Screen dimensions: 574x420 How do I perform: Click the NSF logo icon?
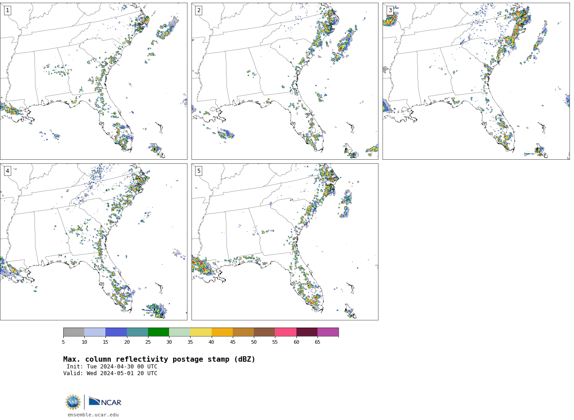[73, 402]
